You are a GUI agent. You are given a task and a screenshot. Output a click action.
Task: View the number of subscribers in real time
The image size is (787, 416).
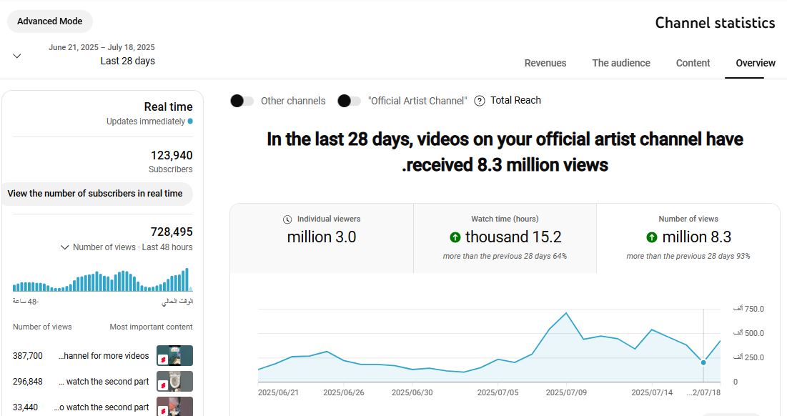click(x=95, y=194)
